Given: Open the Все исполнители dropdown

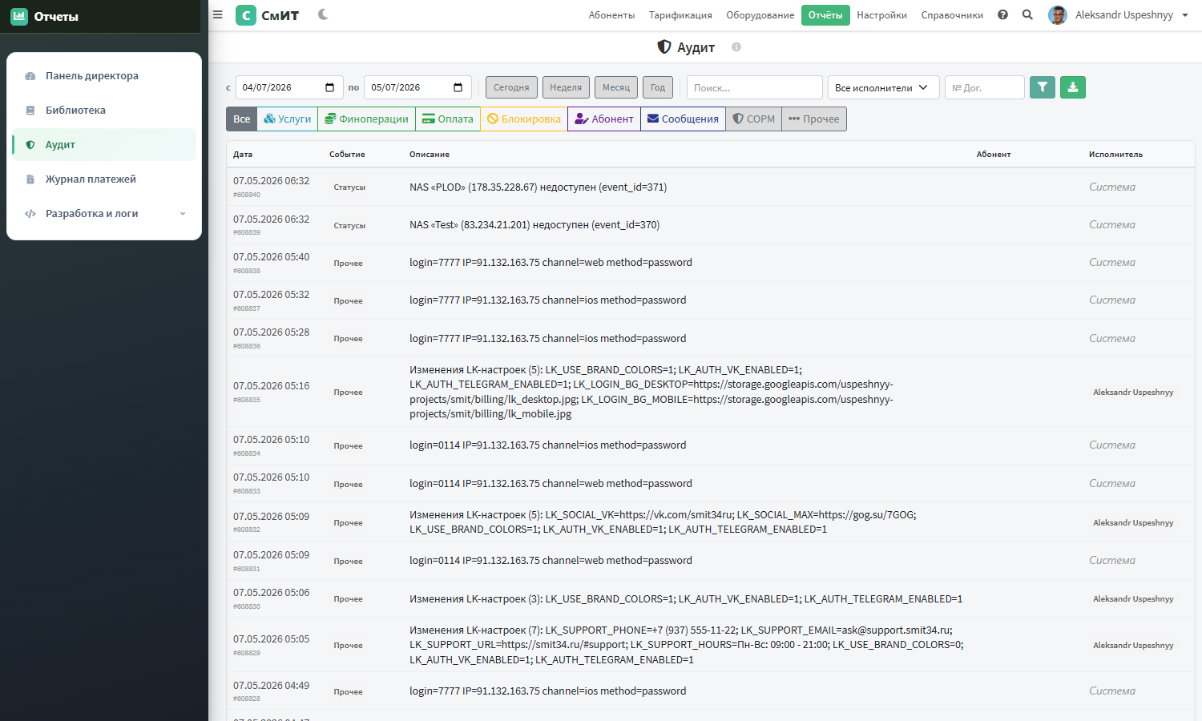Looking at the screenshot, I should click(883, 87).
